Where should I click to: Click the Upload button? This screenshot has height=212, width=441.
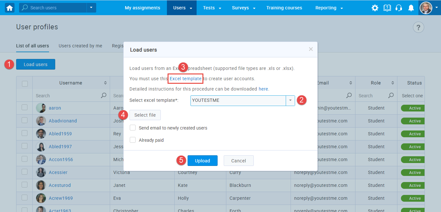tap(202, 160)
